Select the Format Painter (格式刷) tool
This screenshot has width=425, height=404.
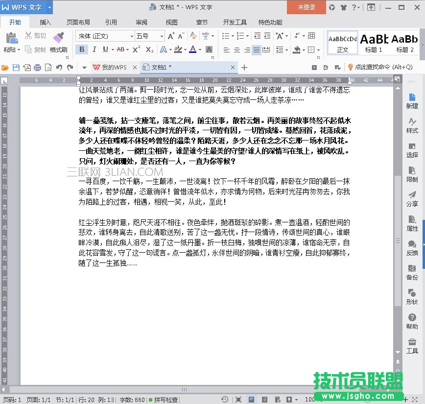click(59, 43)
